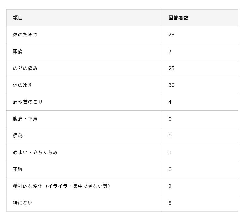Click the 回答者数 column header
Screen dimensions: 250x221
pyautogui.click(x=178, y=18)
